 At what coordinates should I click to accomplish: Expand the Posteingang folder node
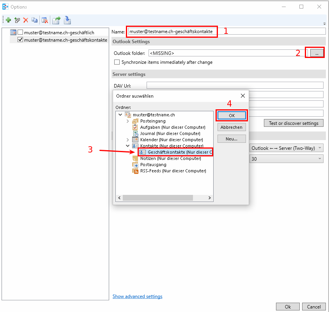[x=127, y=121]
